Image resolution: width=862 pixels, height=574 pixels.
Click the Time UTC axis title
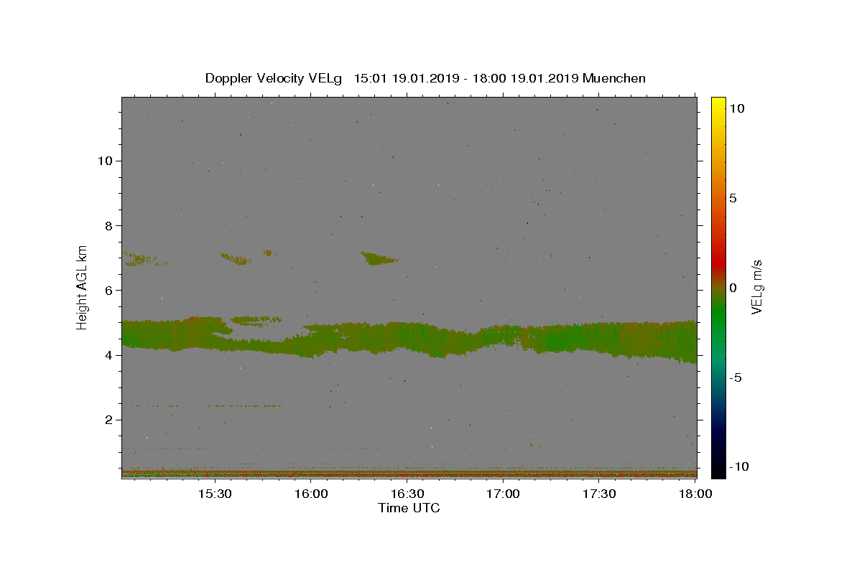coord(409,508)
